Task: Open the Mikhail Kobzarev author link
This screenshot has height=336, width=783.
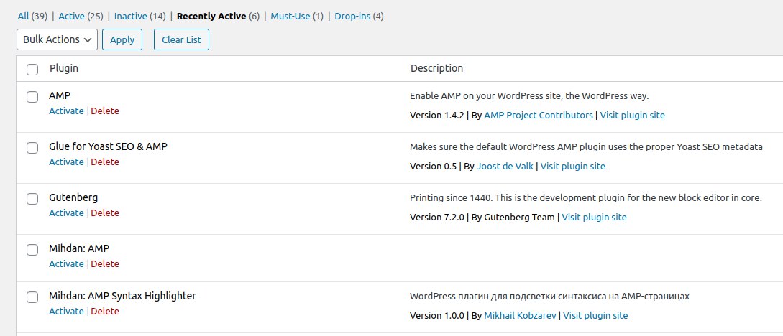Action: tap(521, 316)
